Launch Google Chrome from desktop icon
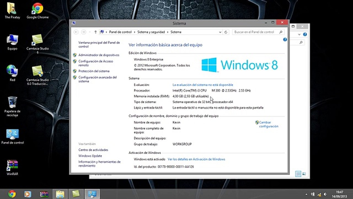The height and width of the screenshot is (199, 353). pos(38,11)
